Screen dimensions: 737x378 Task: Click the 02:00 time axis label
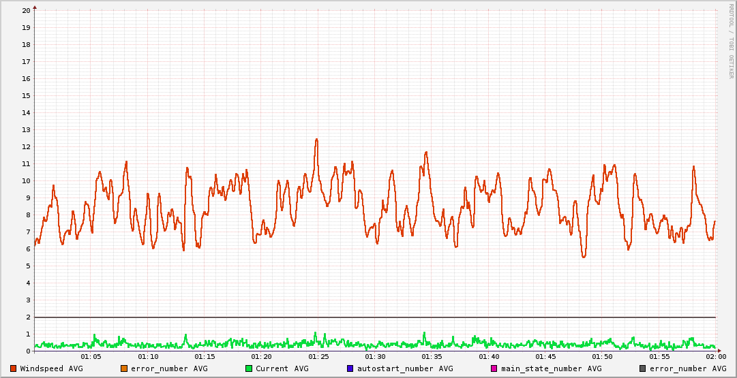pyautogui.click(x=715, y=357)
